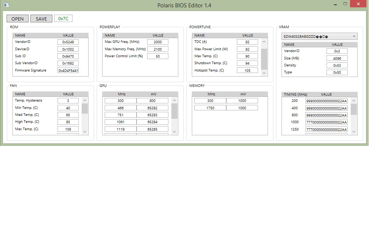Click the GPU list scroll down arrow
This screenshot has width=369, height=231.
coord(174,132)
